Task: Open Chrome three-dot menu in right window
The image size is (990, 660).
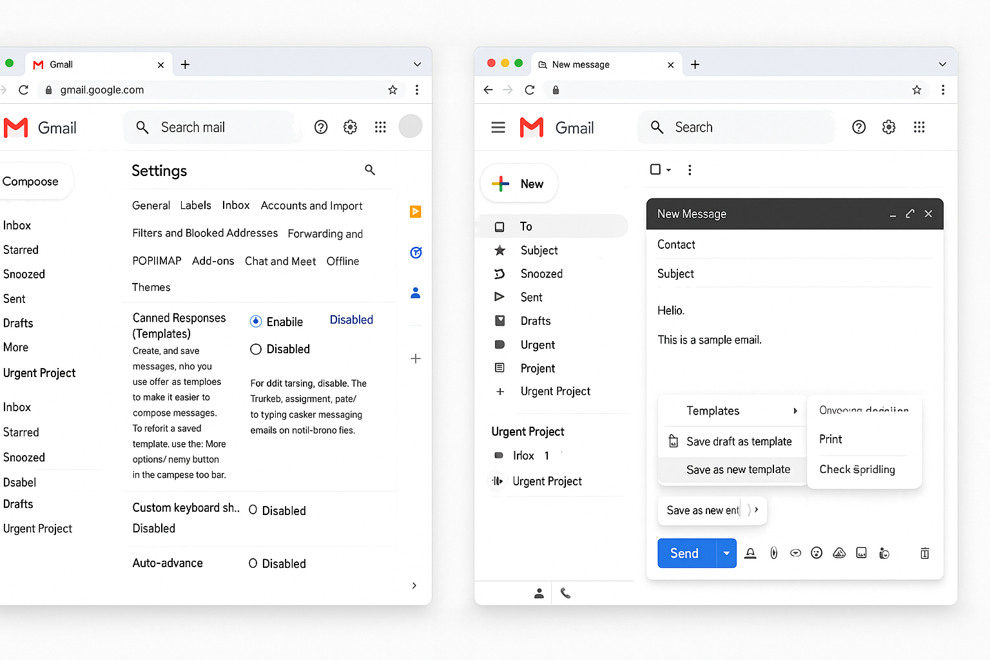Action: (943, 90)
